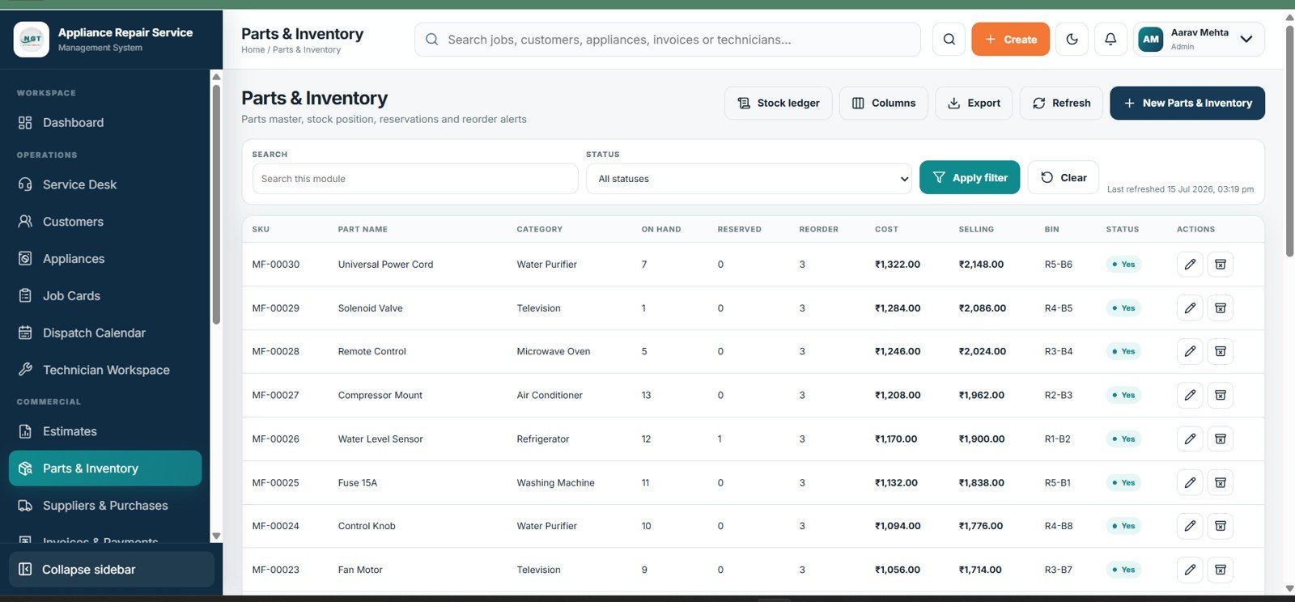Export the parts list
The image size is (1295, 602).
click(x=974, y=103)
